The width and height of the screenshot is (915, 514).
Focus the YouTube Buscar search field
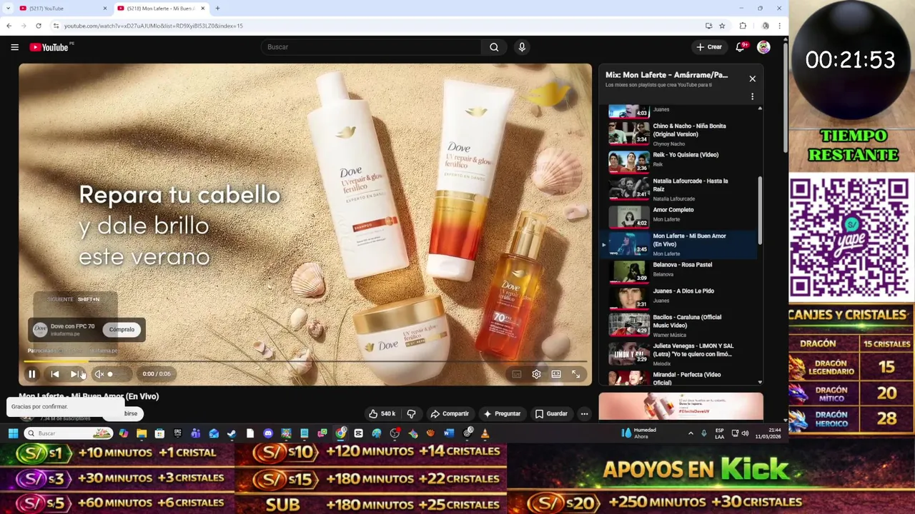coord(372,47)
